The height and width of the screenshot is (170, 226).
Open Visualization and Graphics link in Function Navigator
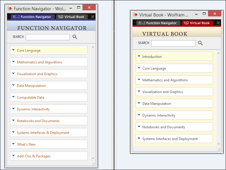click(x=37, y=74)
